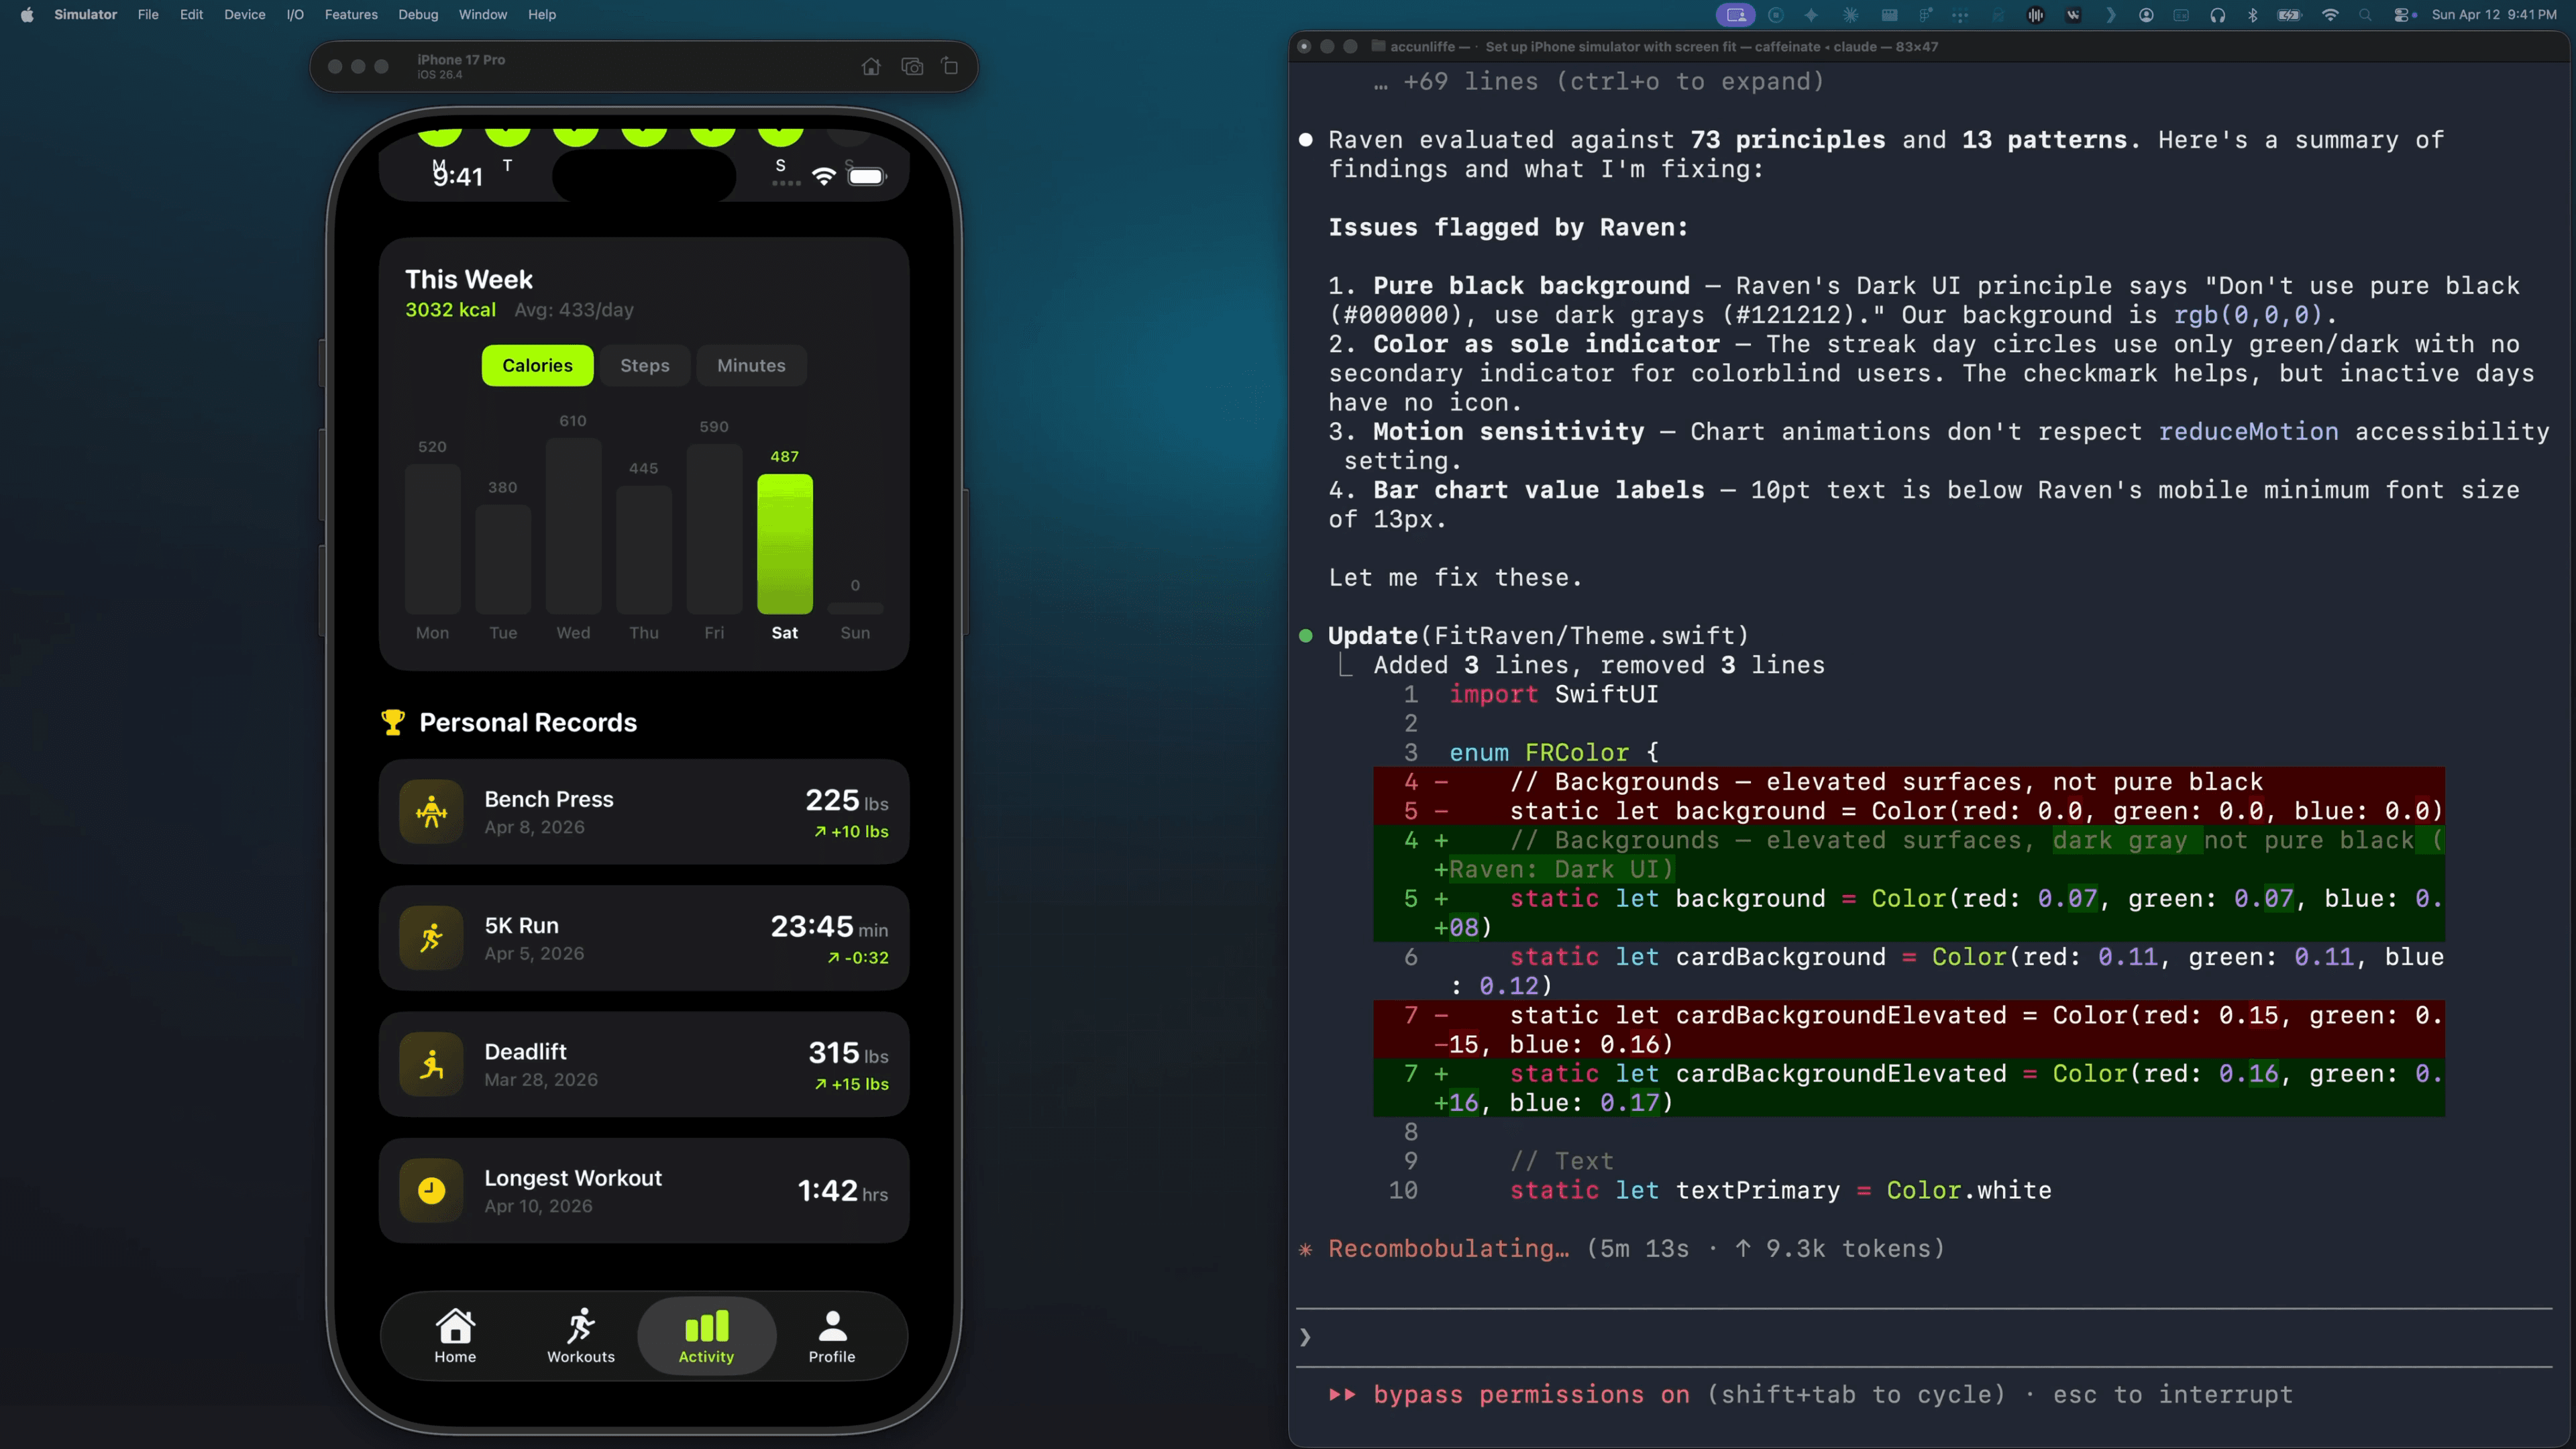Click the Simulator home button icon
The image size is (2576, 1449).
click(871, 66)
